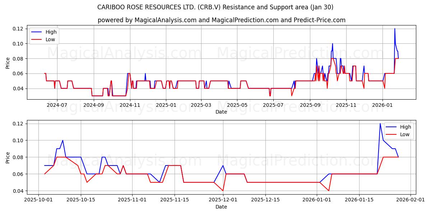Click the '0.08' price tick on top chart
Viewport: 431px width, 215px height.
(18, 59)
